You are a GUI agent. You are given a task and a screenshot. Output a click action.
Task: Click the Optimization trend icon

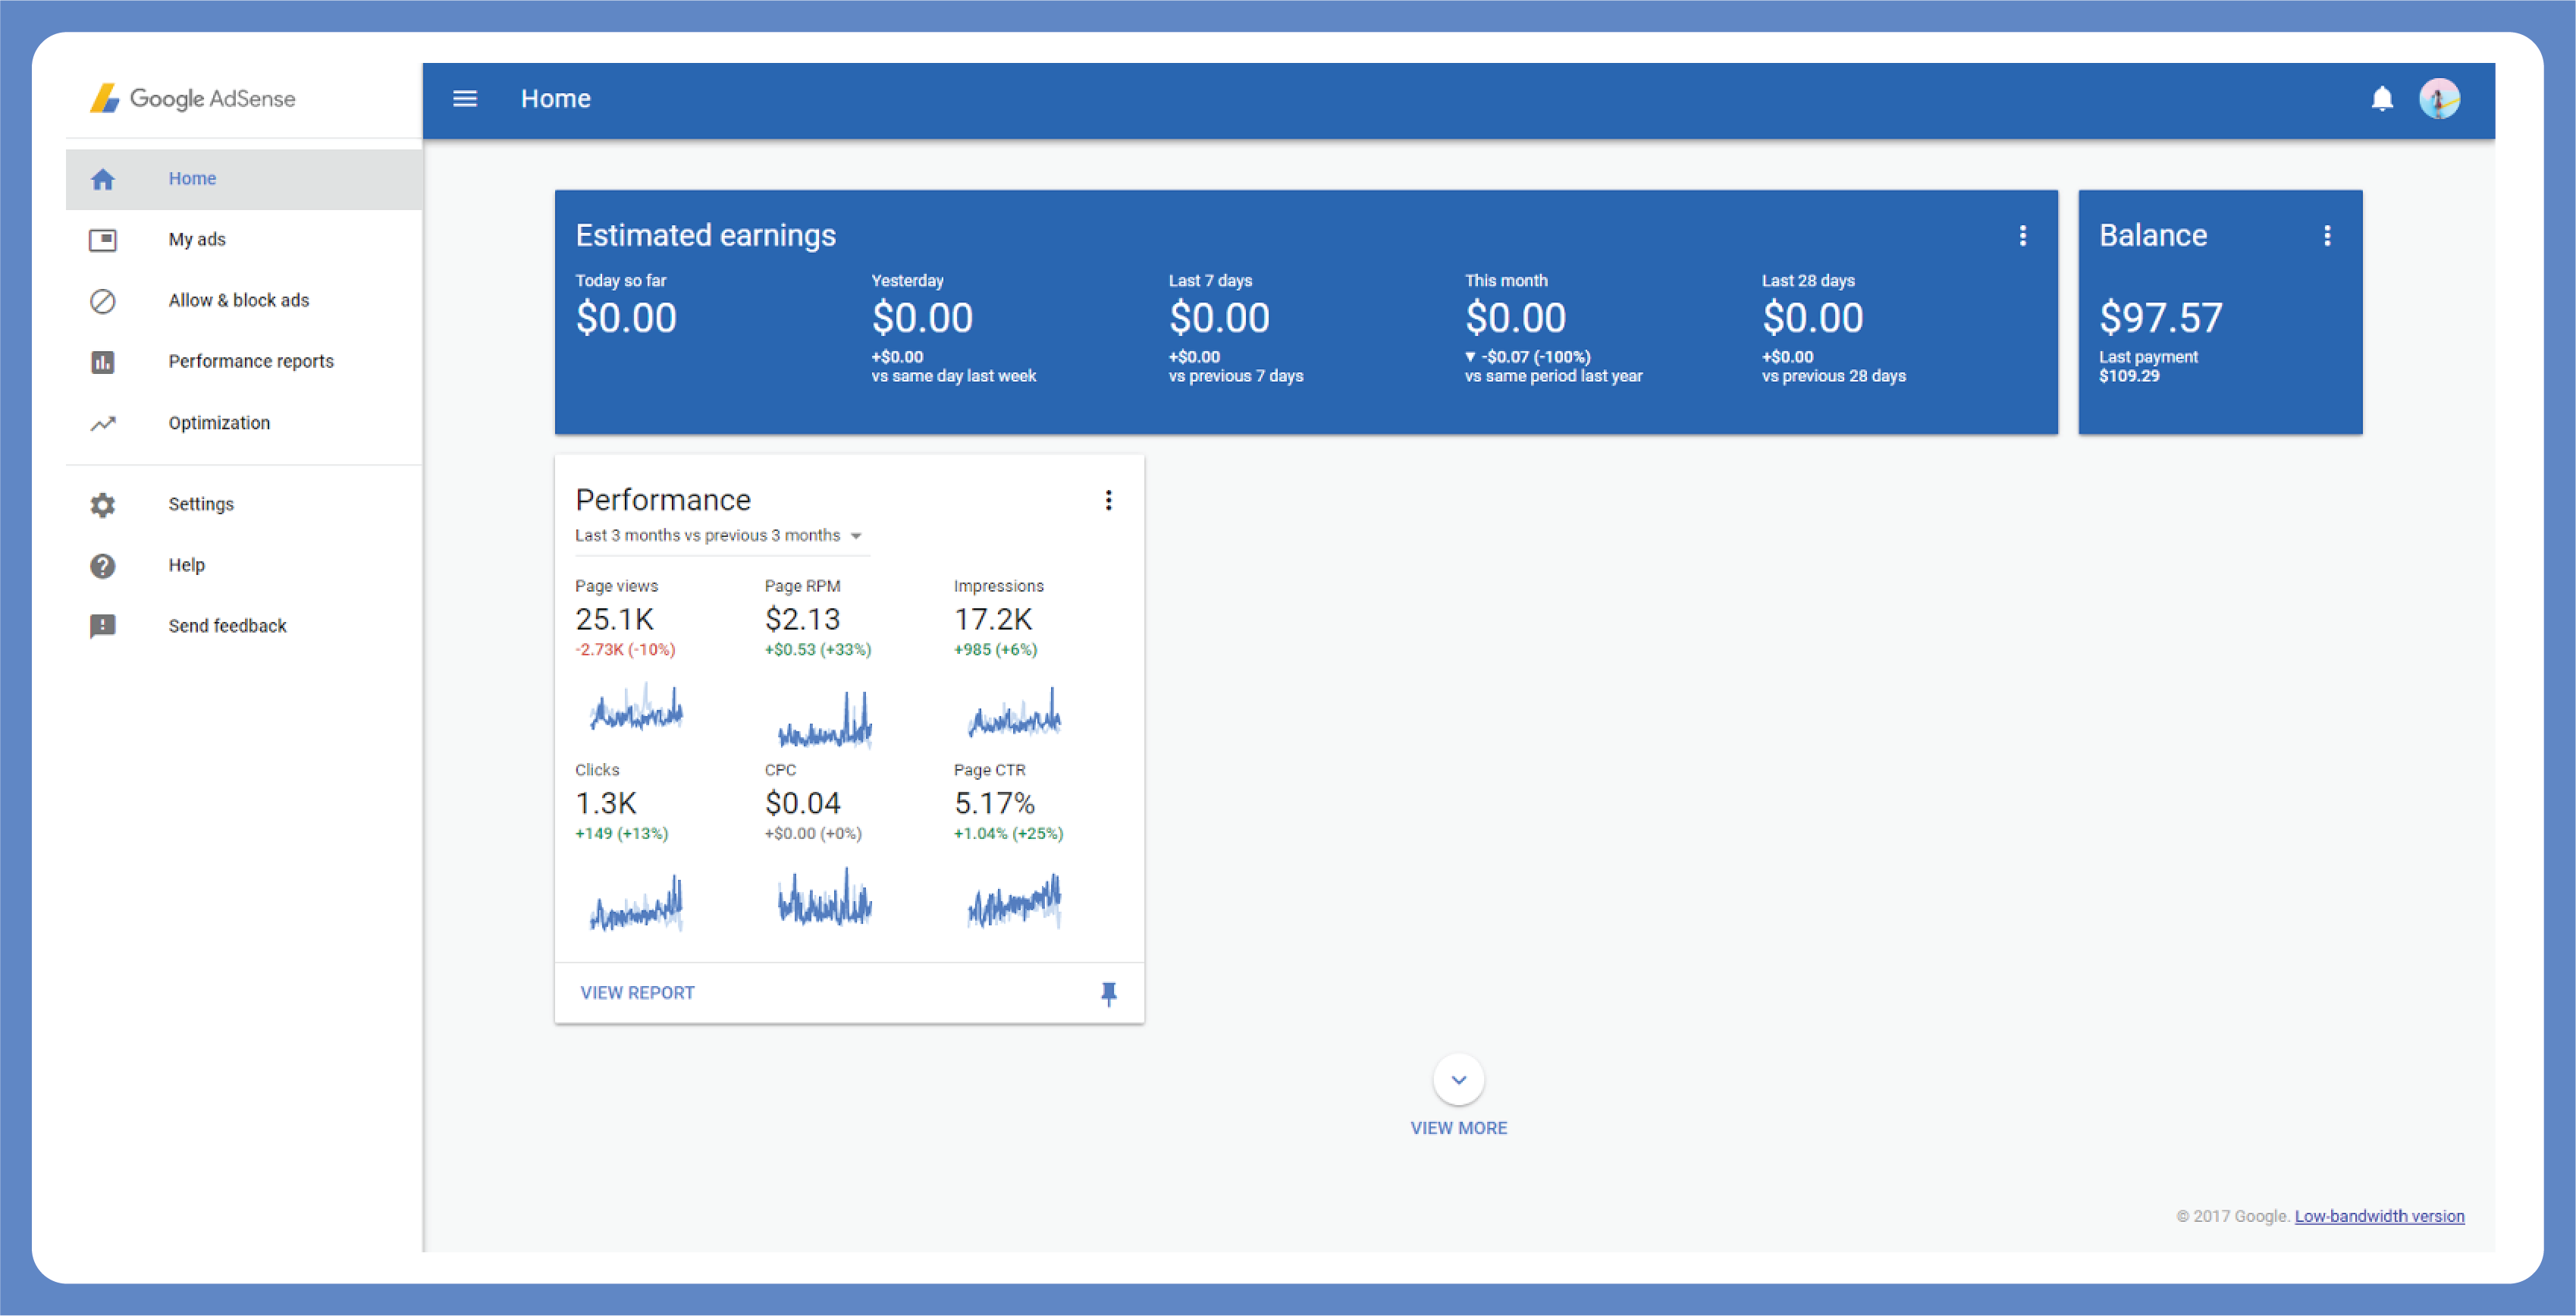[x=103, y=423]
